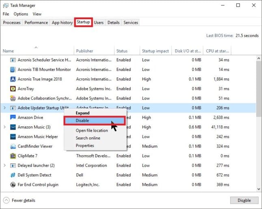
Task: Select the Dell System Detect row name
Action: 35,175
